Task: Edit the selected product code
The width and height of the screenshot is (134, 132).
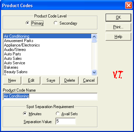Action: [31, 80]
